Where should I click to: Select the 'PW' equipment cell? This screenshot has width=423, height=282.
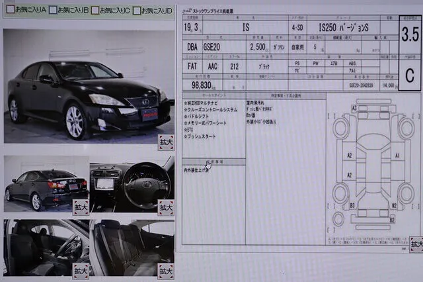click(316, 63)
